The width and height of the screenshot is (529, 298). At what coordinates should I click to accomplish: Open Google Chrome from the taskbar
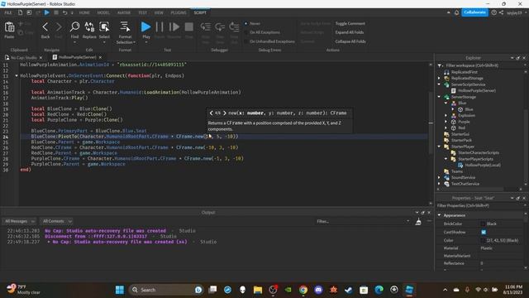(x=303, y=290)
